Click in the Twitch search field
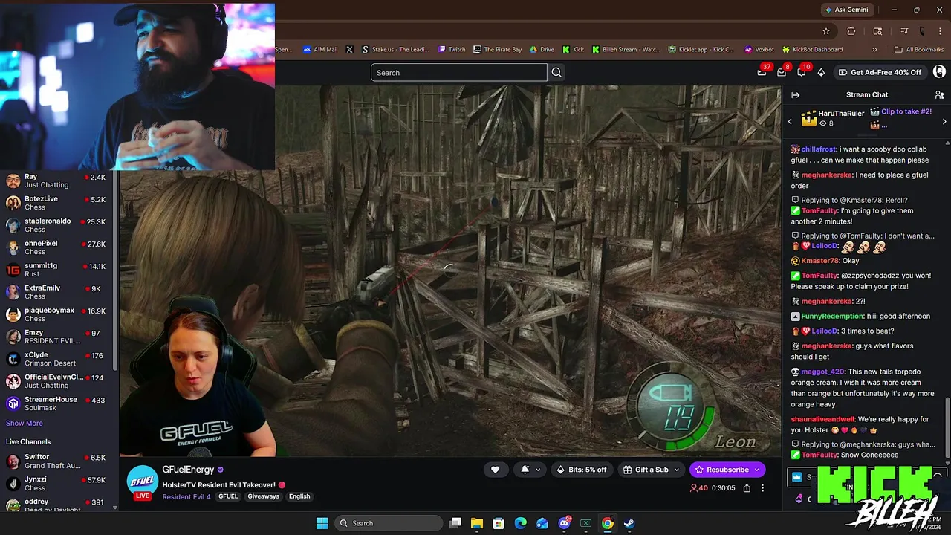This screenshot has width=951, height=535. coord(459,73)
